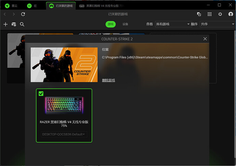Uncheck the Razer keyboard link checkbox
Image resolution: width=236 pixels, height=166 pixels.
[x=41, y=94]
